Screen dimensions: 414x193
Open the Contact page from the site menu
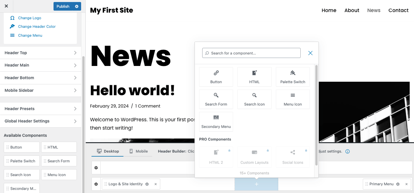(398, 10)
